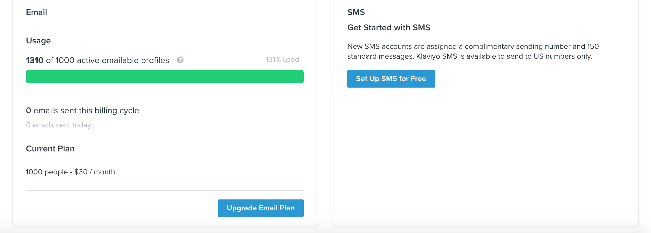This screenshot has width=651, height=233.
Task: Click the 131% used label
Action: 282,59
